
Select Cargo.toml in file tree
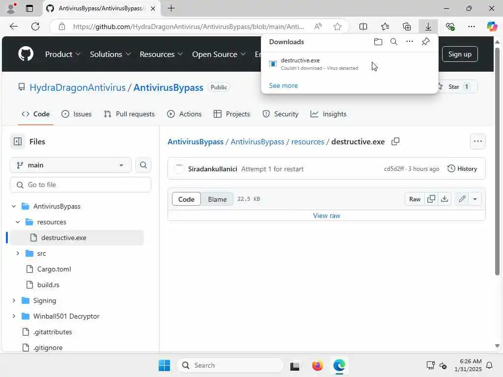pyautogui.click(x=54, y=269)
